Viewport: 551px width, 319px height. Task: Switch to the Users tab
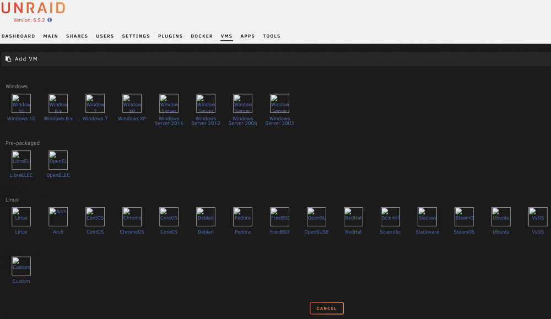105,36
